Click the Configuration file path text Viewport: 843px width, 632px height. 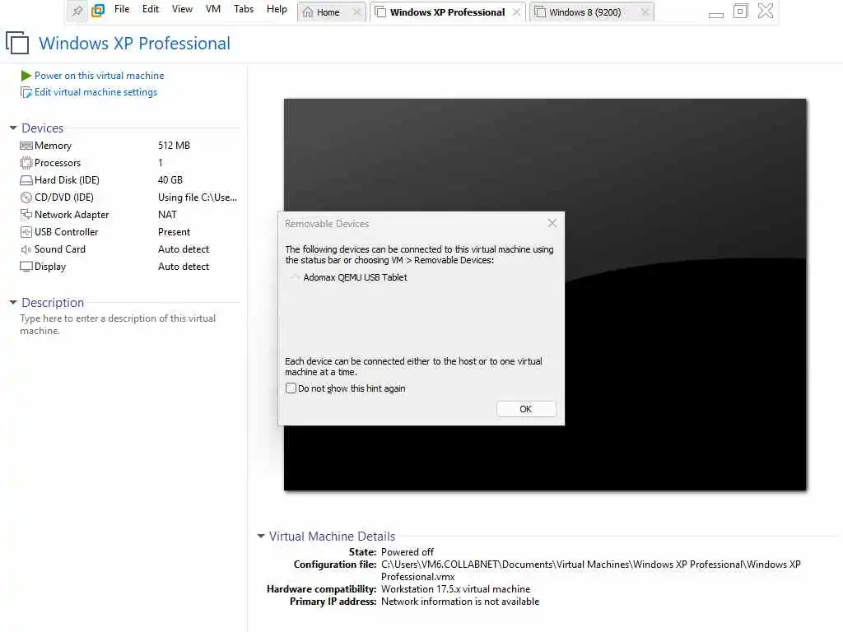[x=591, y=571]
